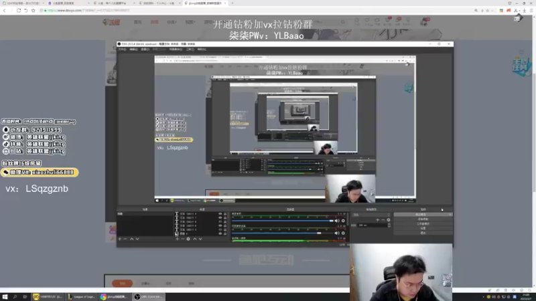536x301 pixels.
Task: Open the scene transition type dropdown
Action: [371, 215]
